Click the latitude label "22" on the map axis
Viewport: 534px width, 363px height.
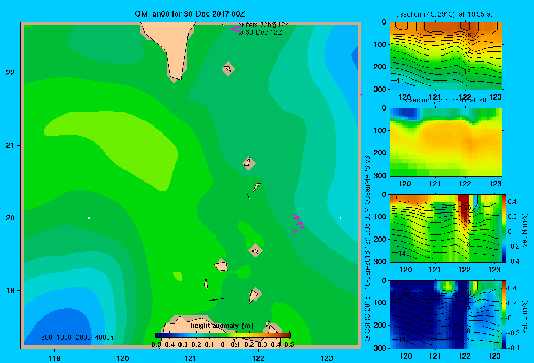tap(10, 73)
